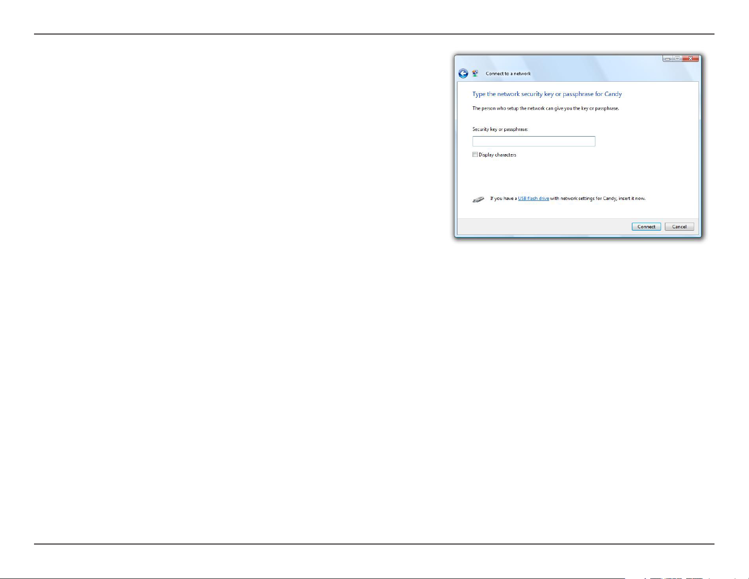Image resolution: width=749 pixels, height=579 pixels.
Task: Minimize the Connect to a network window
Action: coord(667,59)
